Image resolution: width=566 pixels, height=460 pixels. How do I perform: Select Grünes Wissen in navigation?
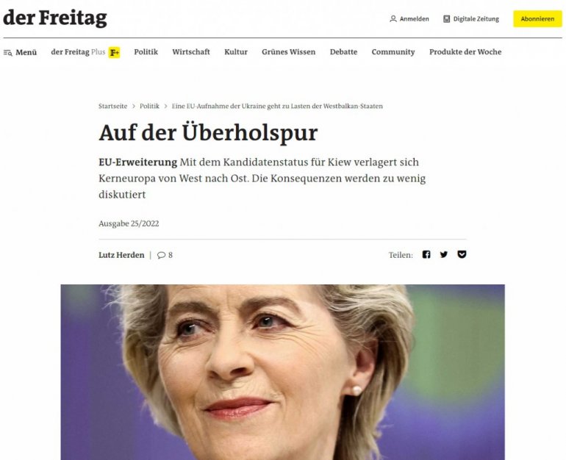(x=288, y=52)
